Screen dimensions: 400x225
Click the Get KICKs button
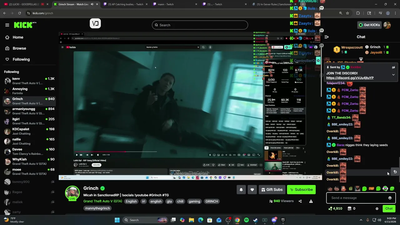pos(369,25)
